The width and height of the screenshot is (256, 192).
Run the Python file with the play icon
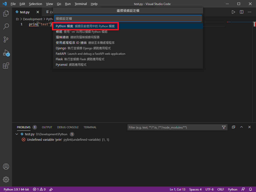point(233,12)
